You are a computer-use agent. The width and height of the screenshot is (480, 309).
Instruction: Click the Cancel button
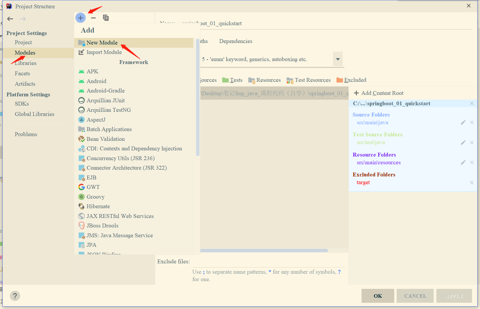coord(415,296)
